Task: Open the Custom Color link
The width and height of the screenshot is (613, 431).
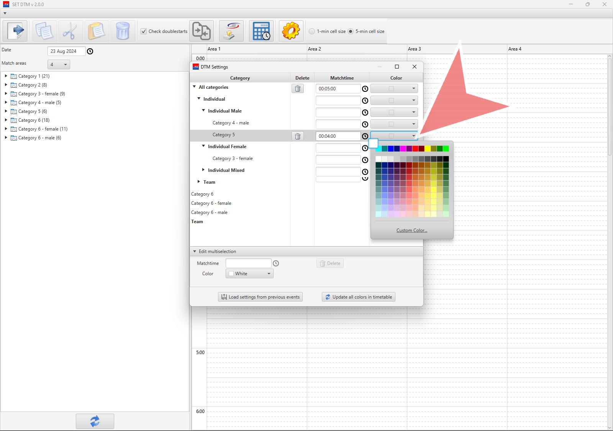Action: (x=411, y=230)
